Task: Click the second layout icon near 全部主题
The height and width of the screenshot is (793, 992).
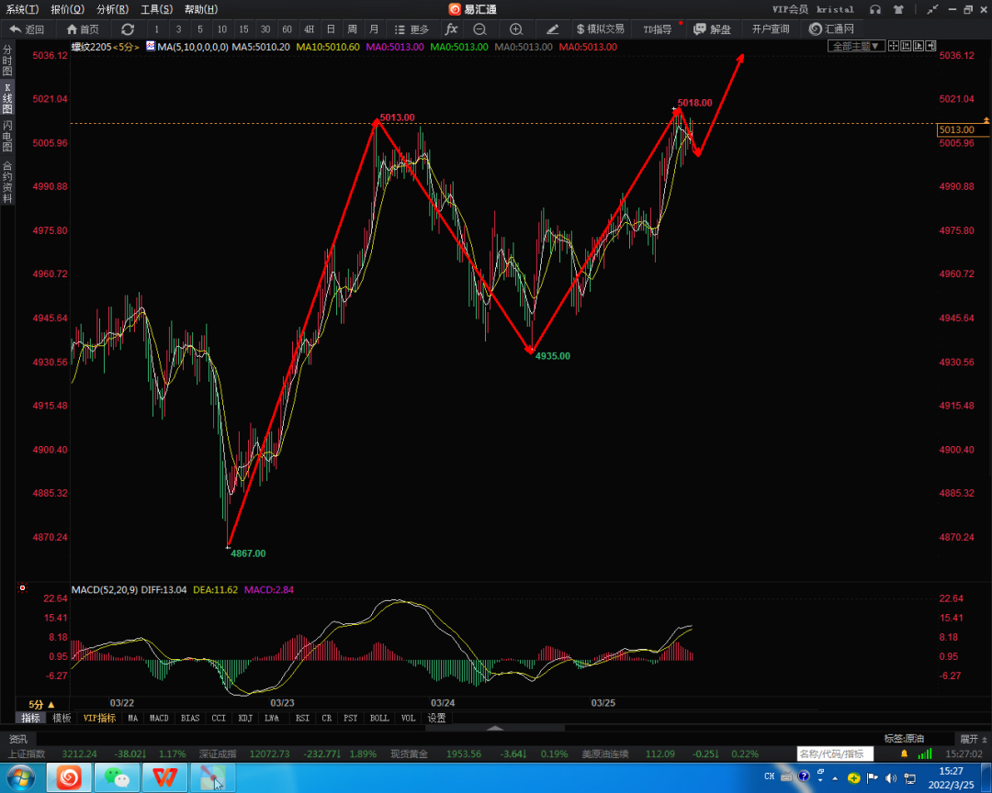Action: [906, 46]
